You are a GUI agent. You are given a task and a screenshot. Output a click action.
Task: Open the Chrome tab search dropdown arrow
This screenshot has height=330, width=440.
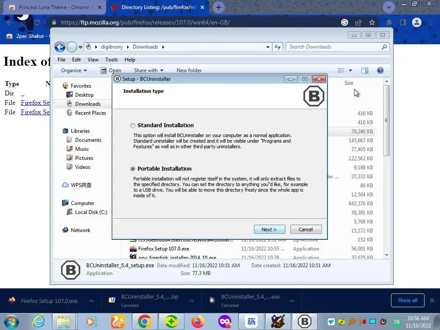[388, 7]
